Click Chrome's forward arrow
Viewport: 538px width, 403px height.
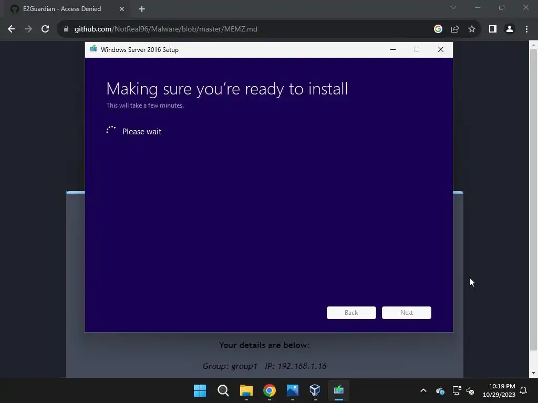pyautogui.click(x=28, y=29)
